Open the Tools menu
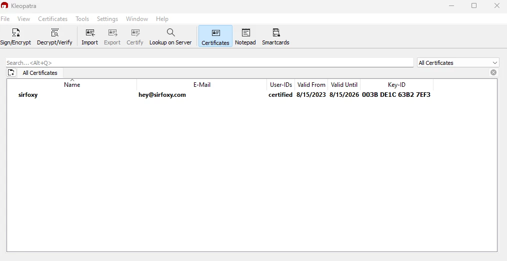The image size is (507, 261). tap(82, 19)
